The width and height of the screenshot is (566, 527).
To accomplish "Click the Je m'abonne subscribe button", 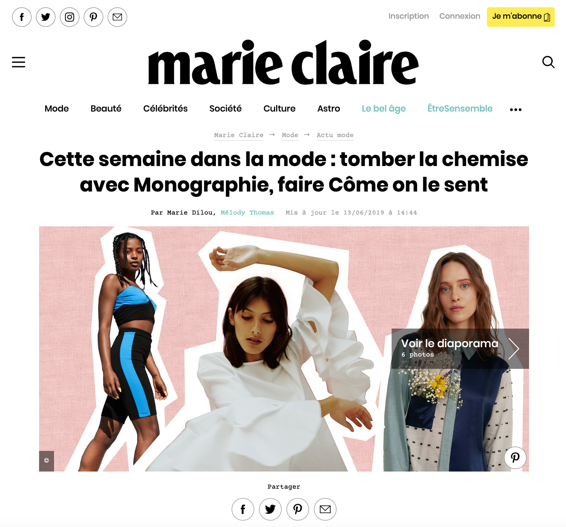I will [x=521, y=17].
